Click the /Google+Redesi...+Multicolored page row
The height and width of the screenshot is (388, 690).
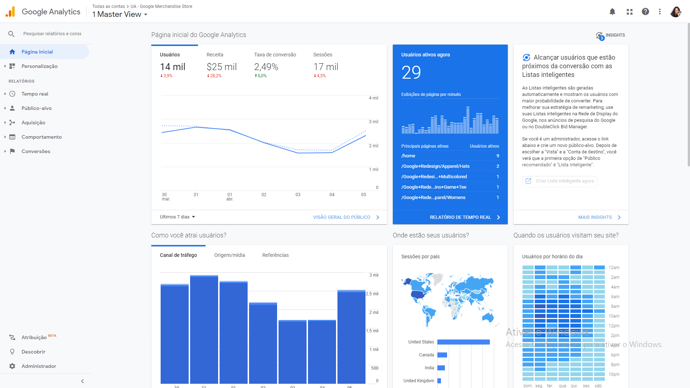[450, 177]
